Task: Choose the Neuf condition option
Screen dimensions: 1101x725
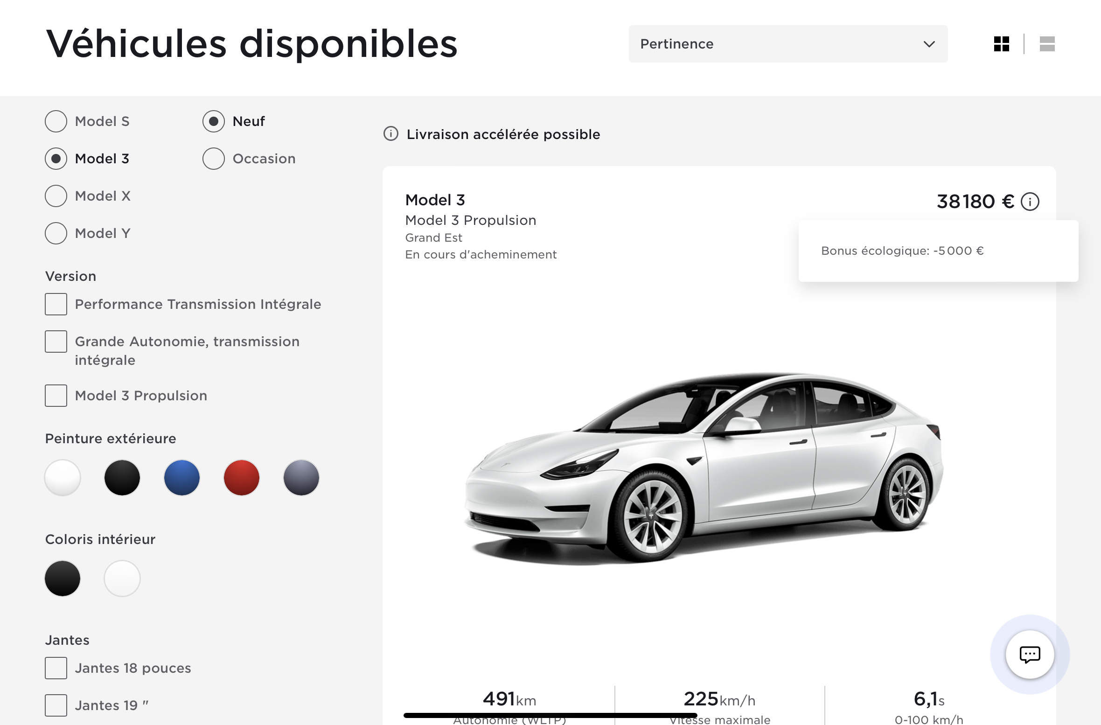Action: tap(214, 121)
